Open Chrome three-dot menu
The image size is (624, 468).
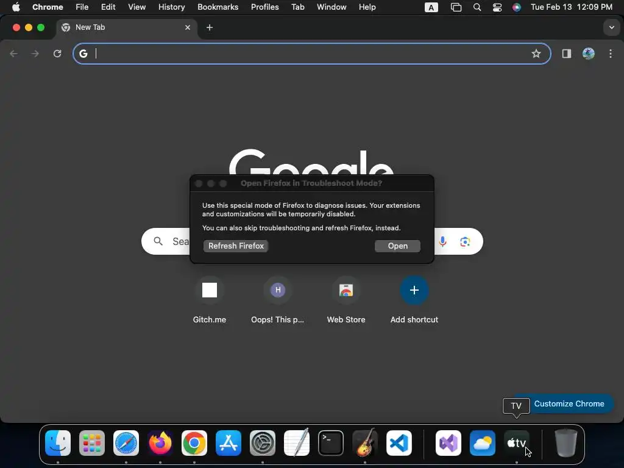click(x=611, y=54)
